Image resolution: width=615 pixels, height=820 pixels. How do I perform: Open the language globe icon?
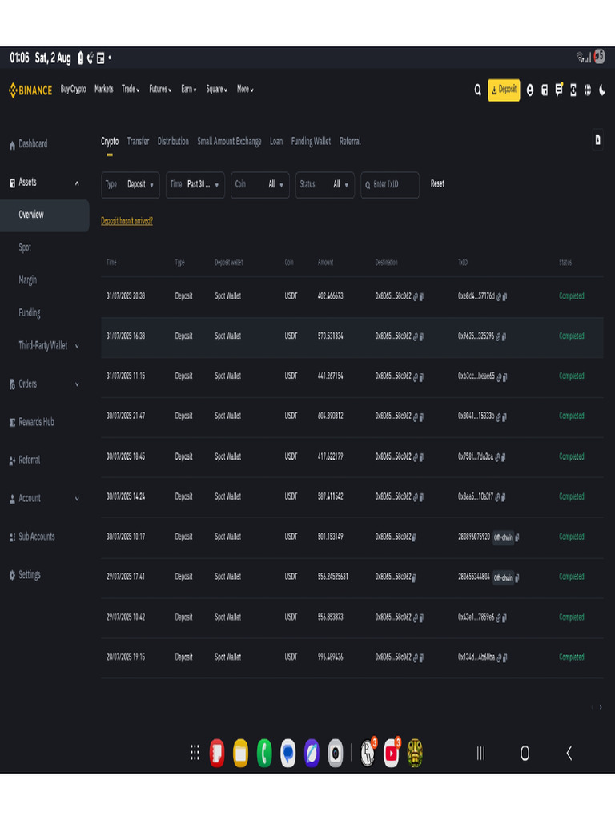pyautogui.click(x=588, y=90)
